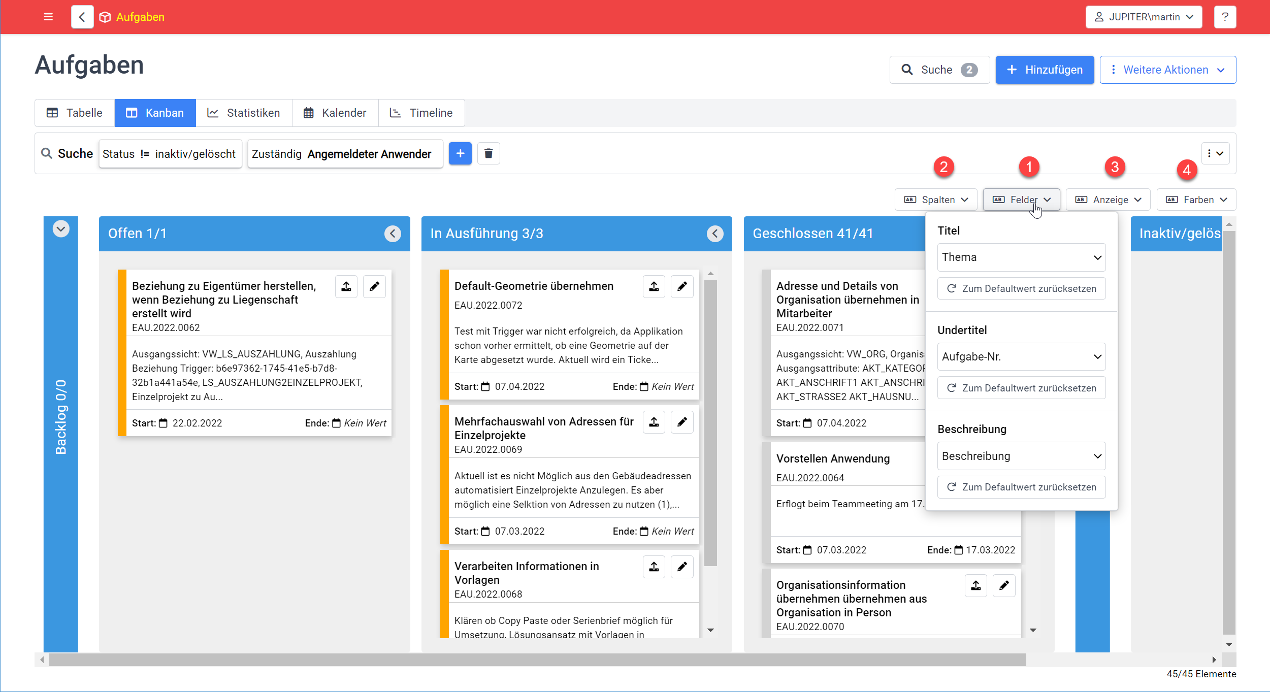This screenshot has height=692, width=1270.
Task: Reset Beschreibung to default value
Action: tap(1021, 487)
